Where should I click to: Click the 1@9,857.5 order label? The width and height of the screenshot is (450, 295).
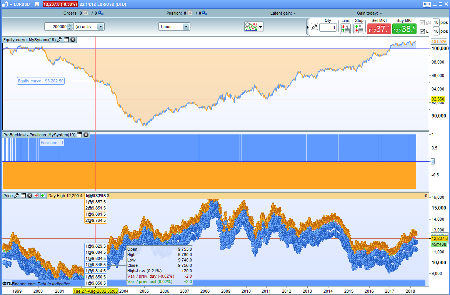[x=95, y=202]
